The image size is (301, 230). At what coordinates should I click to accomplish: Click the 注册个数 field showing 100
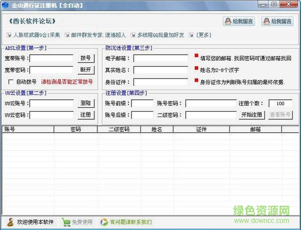pyautogui.click(x=280, y=103)
